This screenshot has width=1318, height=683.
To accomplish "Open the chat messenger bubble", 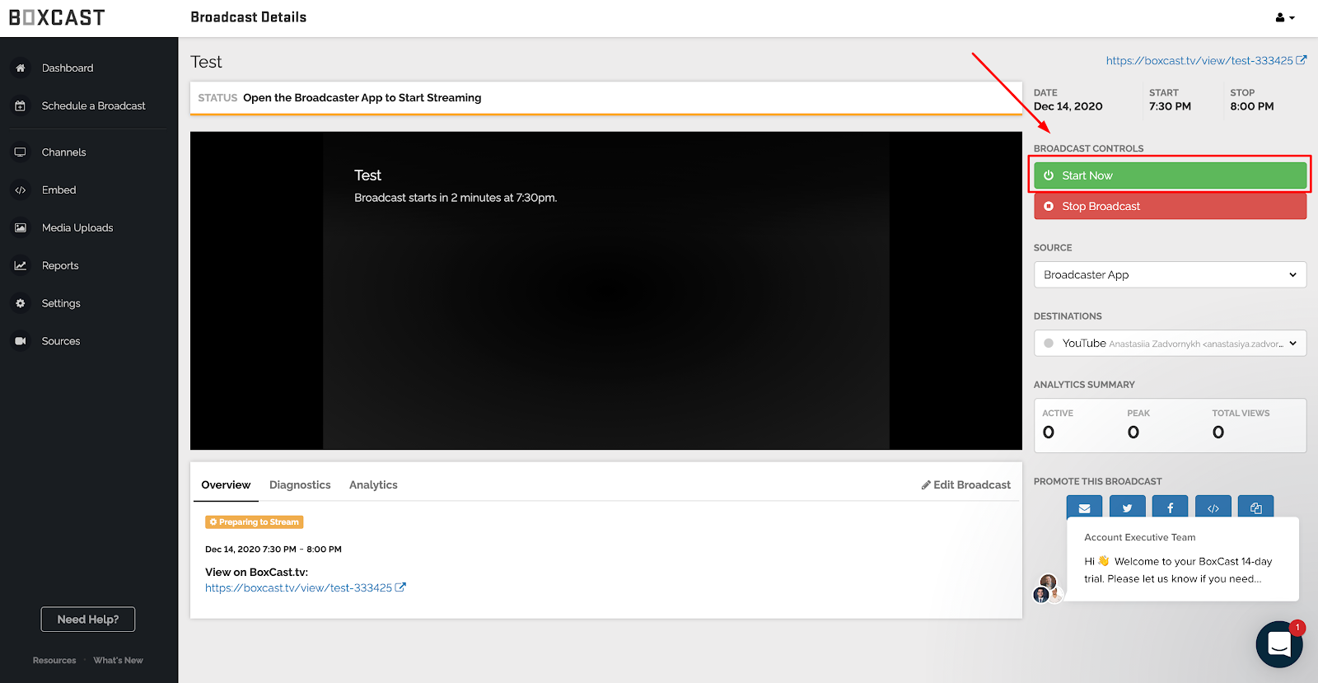I will coord(1278,643).
